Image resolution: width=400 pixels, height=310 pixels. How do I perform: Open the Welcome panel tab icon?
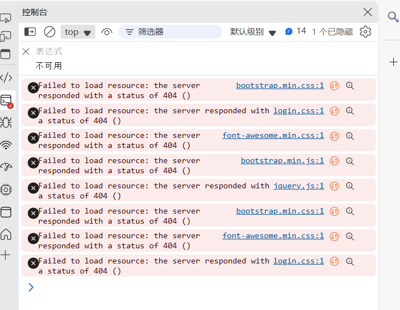pos(6,54)
